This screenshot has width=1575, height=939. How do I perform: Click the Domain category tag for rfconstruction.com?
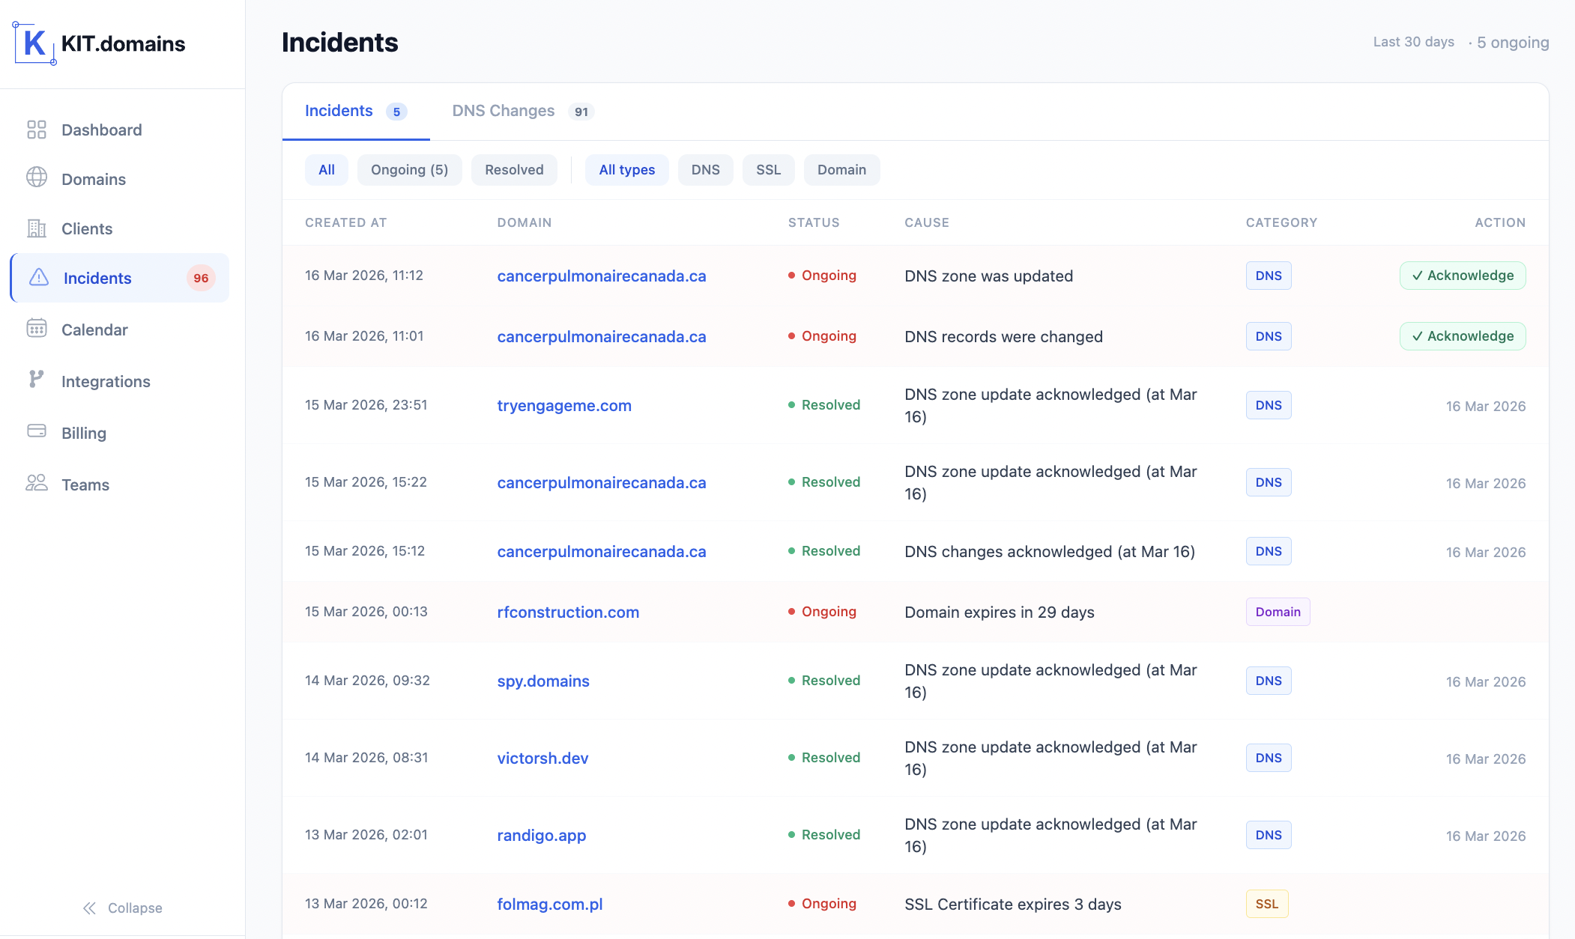coord(1278,612)
